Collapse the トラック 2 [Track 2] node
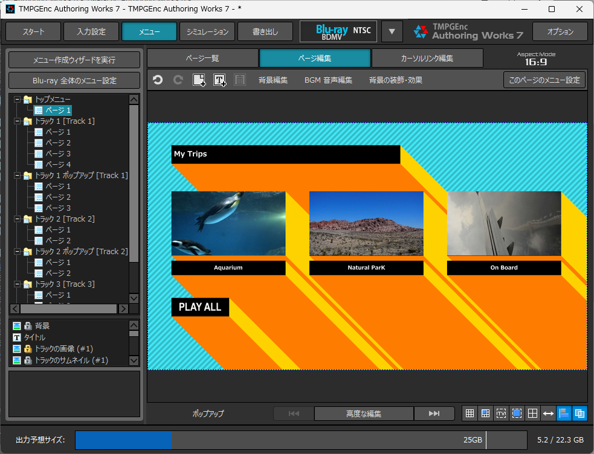Viewport: 594px width, 454px height. [x=17, y=219]
